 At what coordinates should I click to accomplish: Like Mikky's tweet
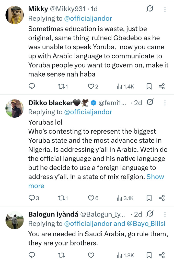point(91,87)
